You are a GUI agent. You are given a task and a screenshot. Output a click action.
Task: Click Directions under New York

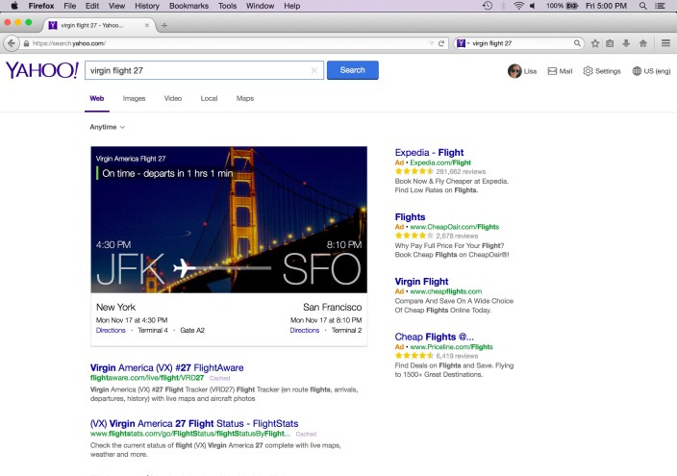click(111, 330)
